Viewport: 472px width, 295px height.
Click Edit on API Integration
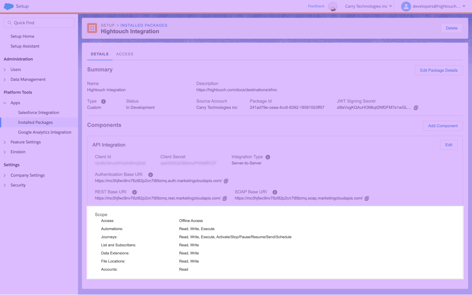[449, 145]
